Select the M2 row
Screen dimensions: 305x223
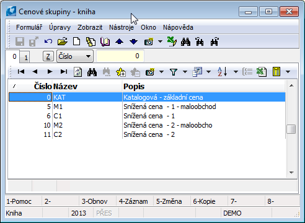pos(147,125)
